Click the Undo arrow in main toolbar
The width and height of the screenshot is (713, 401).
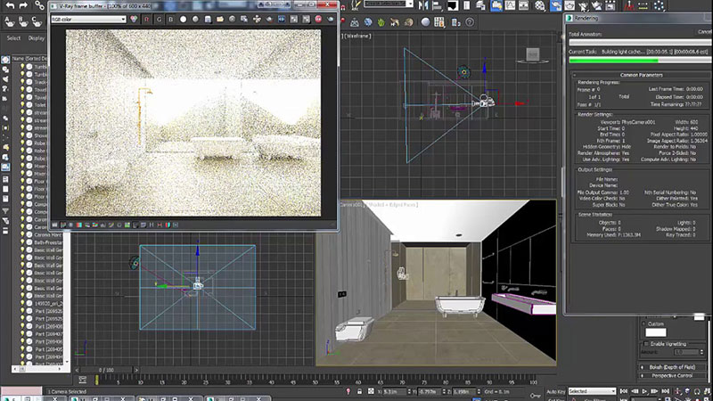coord(10,5)
